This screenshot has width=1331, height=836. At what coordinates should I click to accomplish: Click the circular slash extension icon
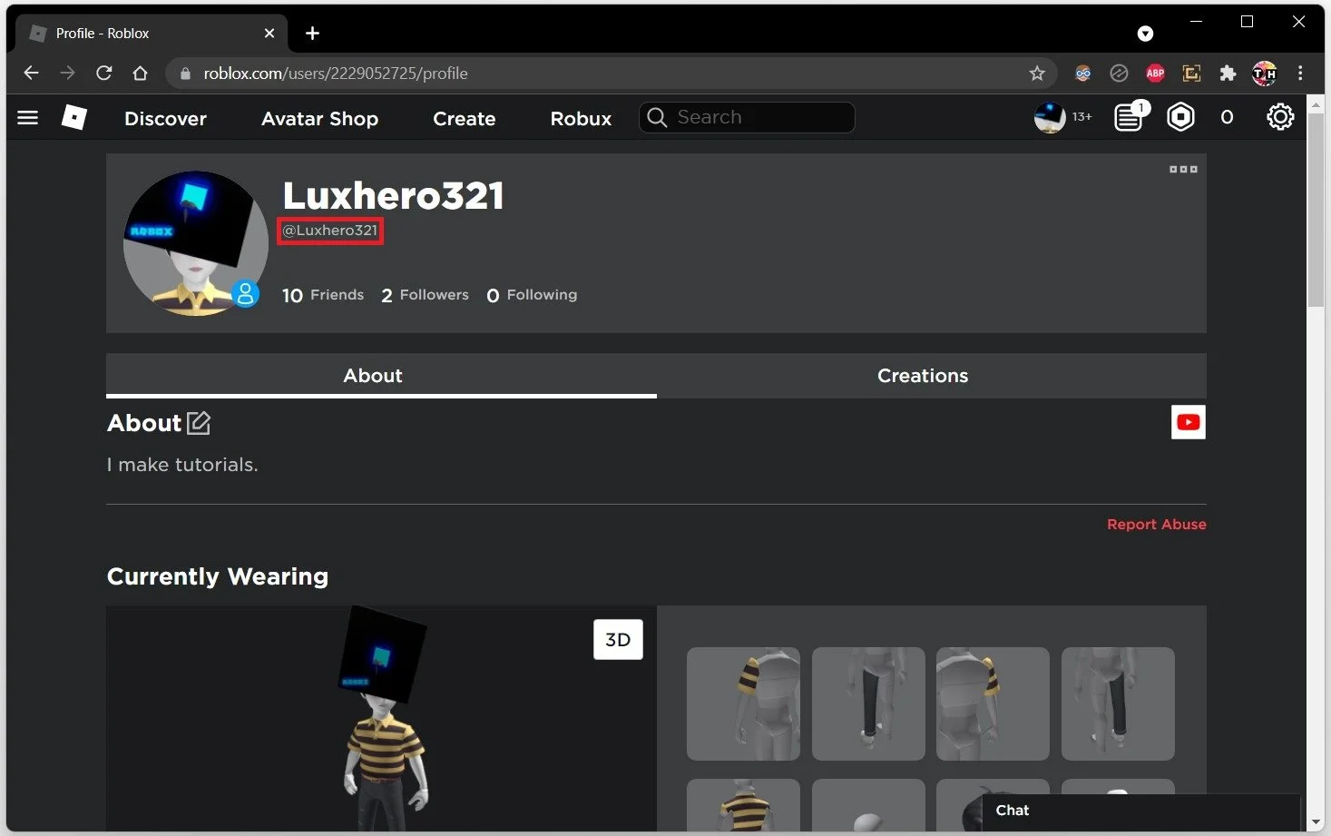tap(1119, 74)
